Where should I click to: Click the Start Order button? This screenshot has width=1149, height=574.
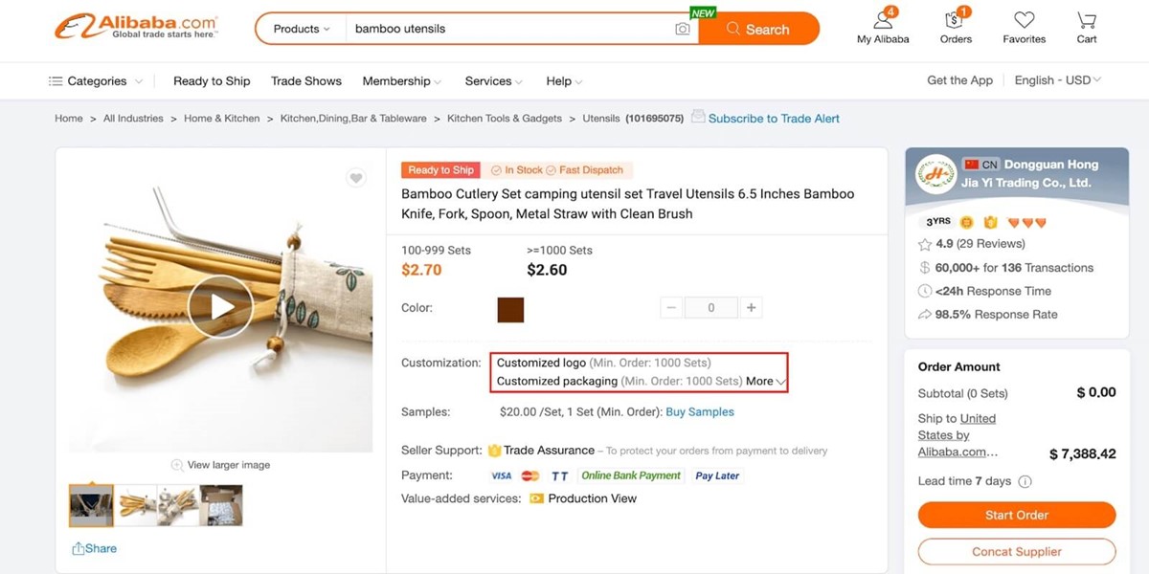(x=1017, y=515)
